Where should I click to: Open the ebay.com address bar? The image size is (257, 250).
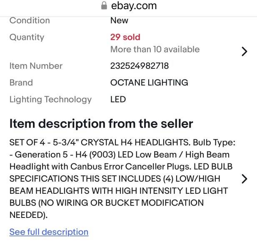(129, 6)
